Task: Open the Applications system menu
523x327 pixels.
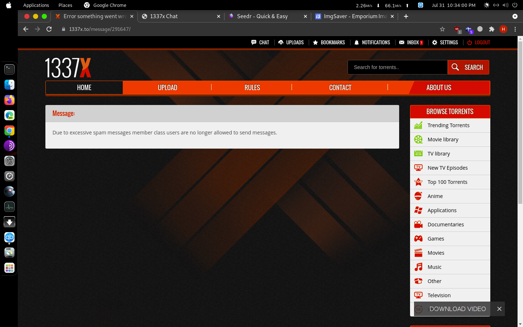Action: [36, 5]
